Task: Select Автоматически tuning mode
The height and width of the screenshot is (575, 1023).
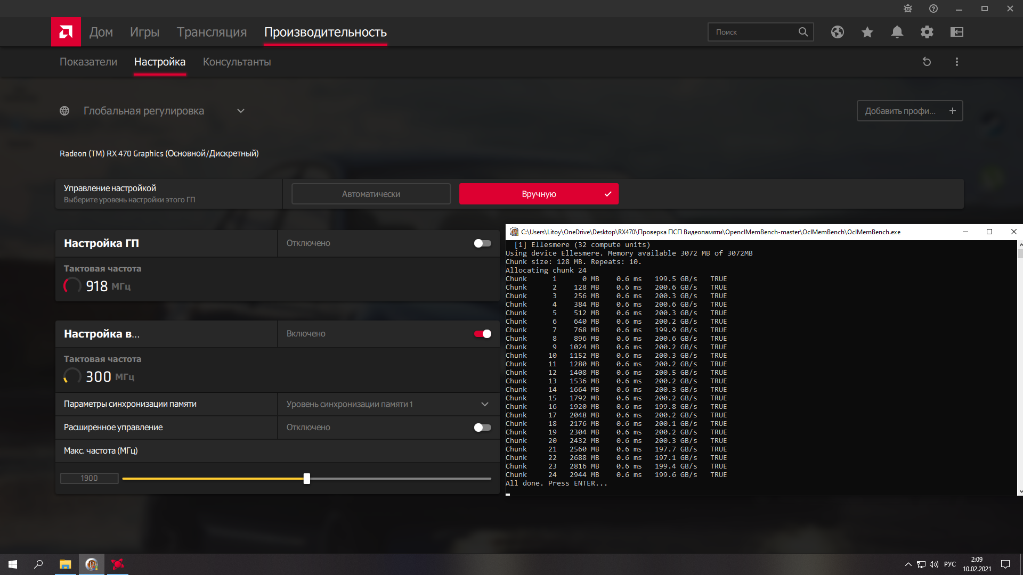Action: [371, 194]
